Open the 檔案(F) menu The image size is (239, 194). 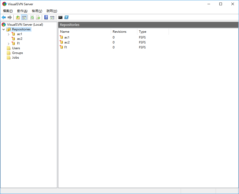tap(8, 11)
